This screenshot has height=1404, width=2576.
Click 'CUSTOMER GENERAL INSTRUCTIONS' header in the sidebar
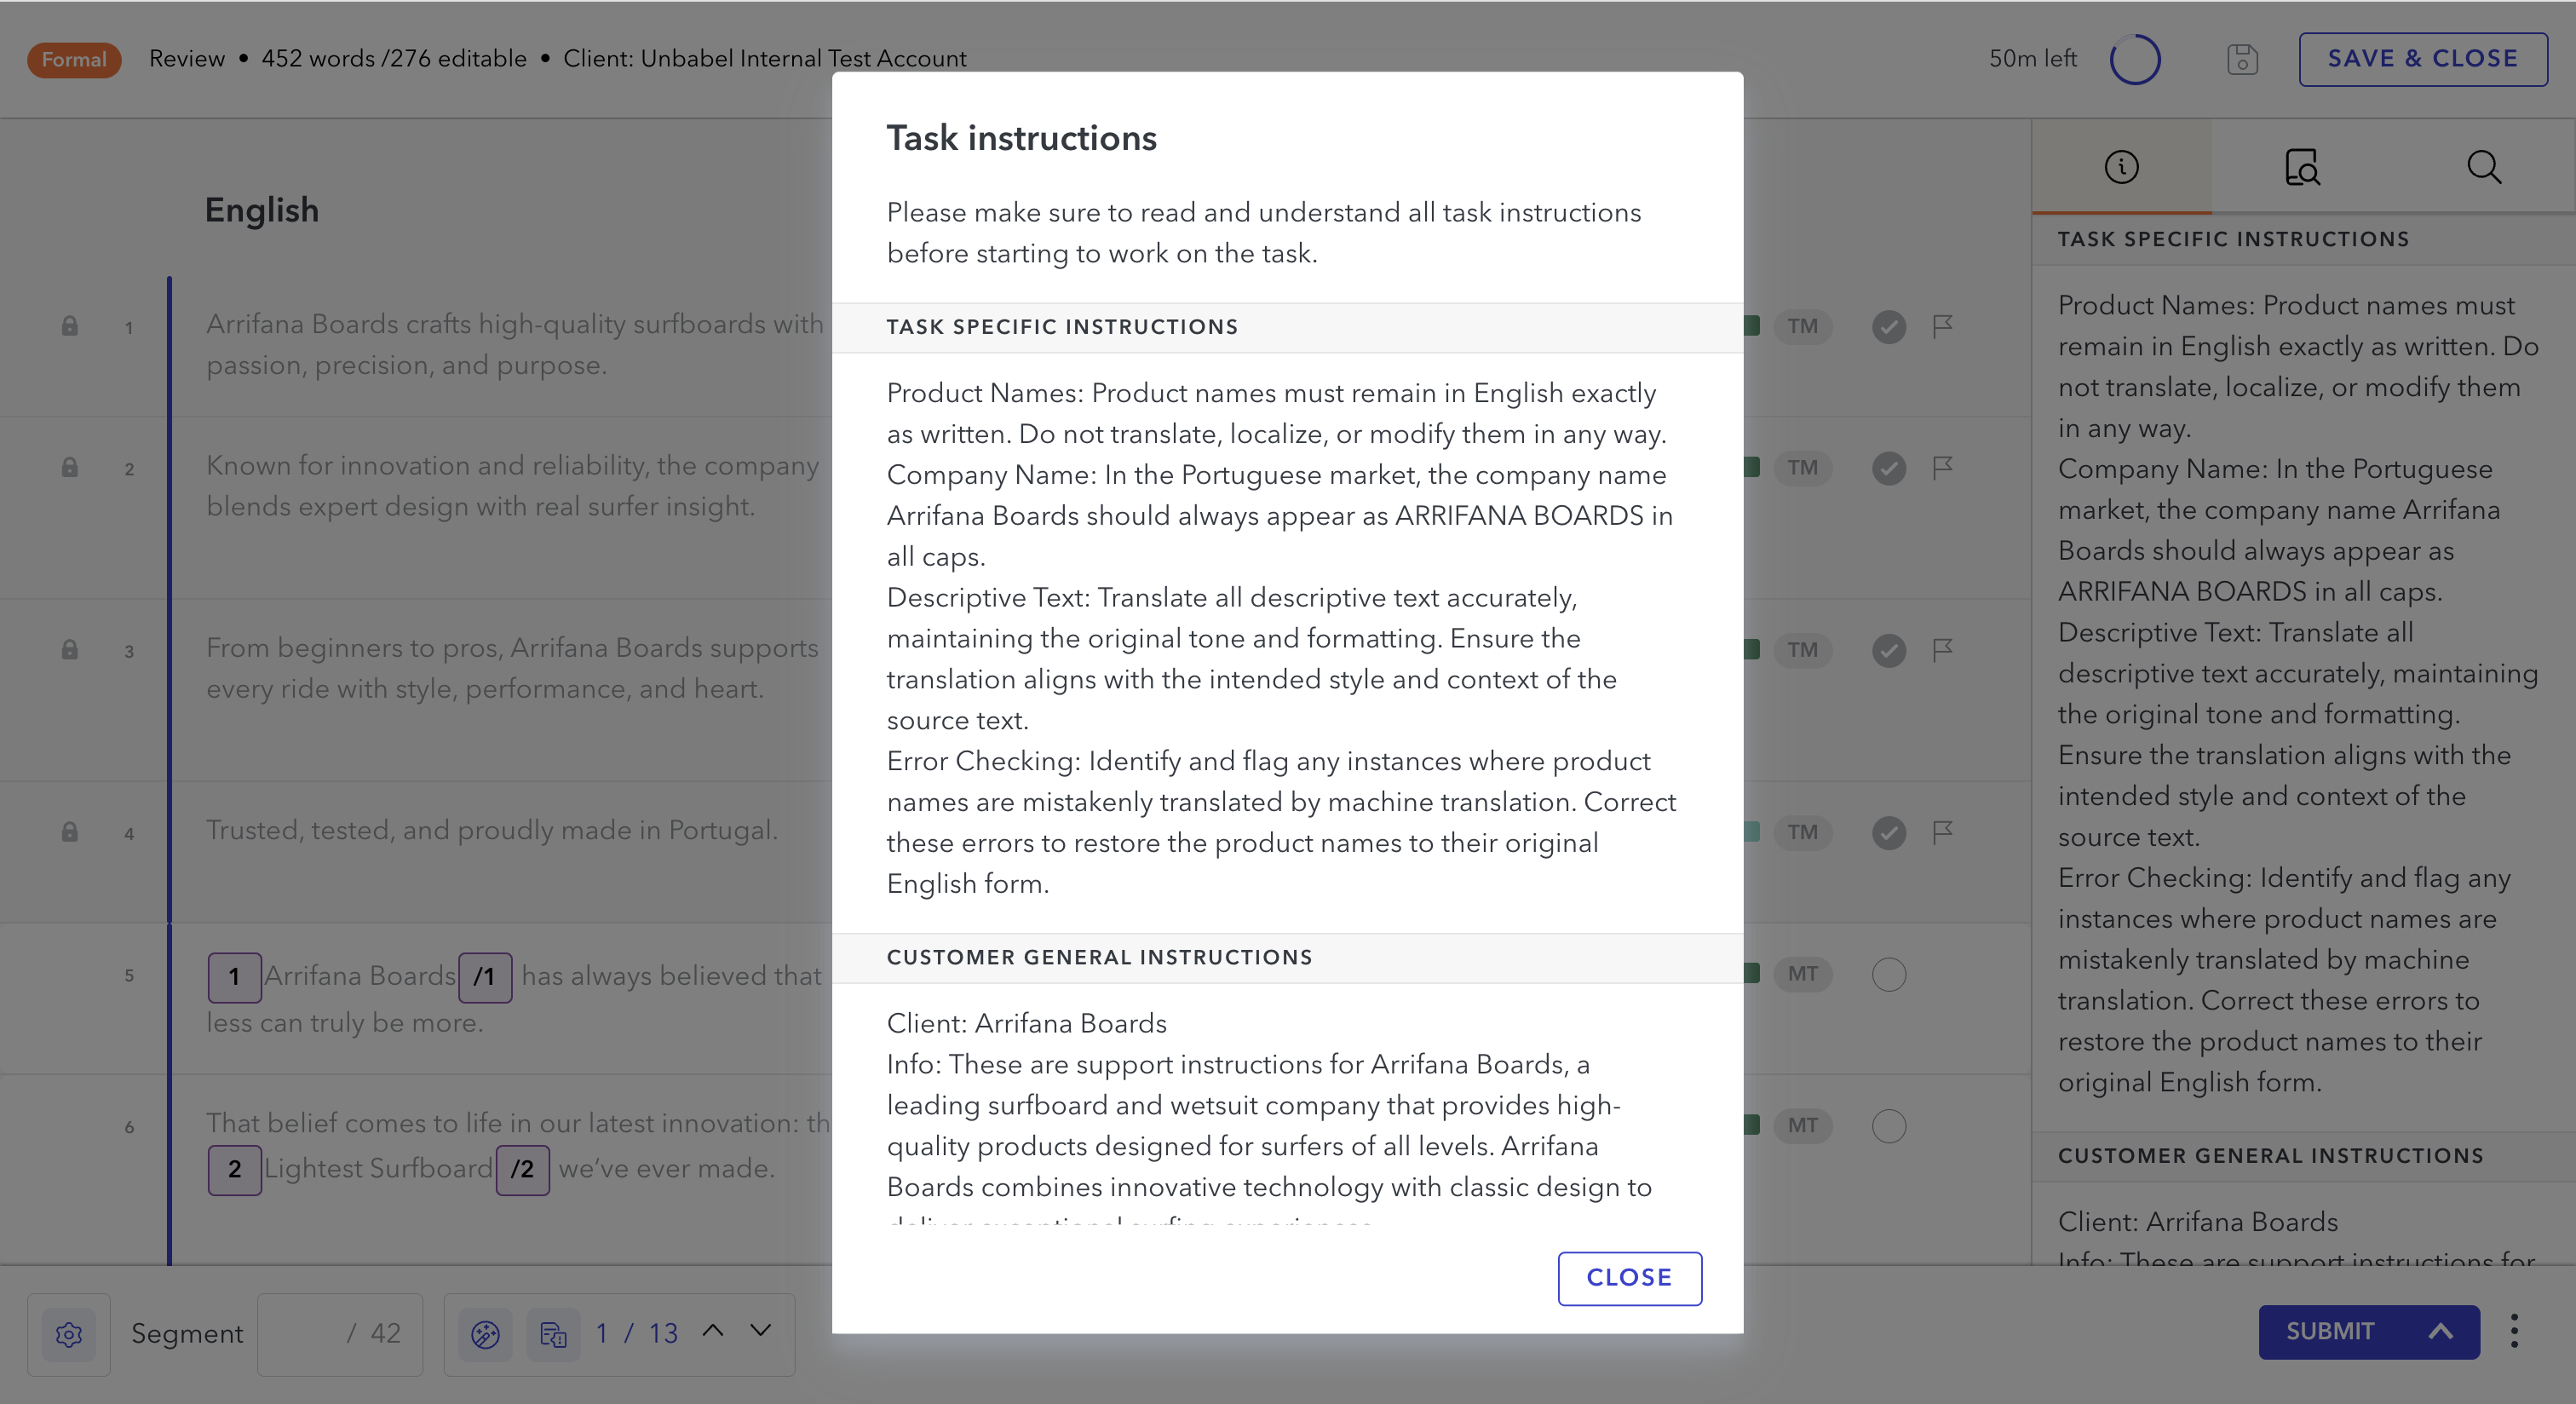click(2270, 1155)
